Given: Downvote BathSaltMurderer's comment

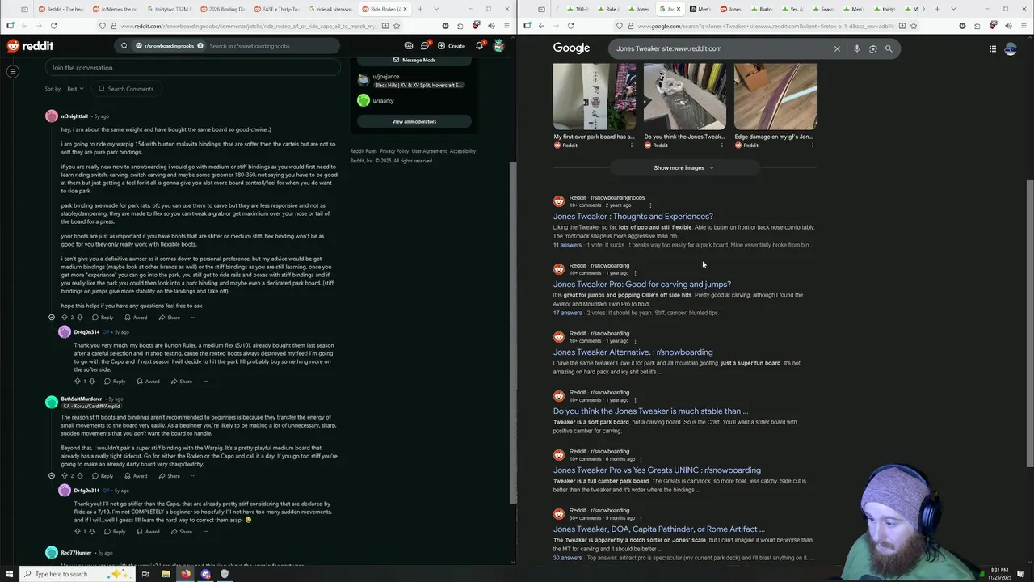Looking at the screenshot, I should point(79,476).
